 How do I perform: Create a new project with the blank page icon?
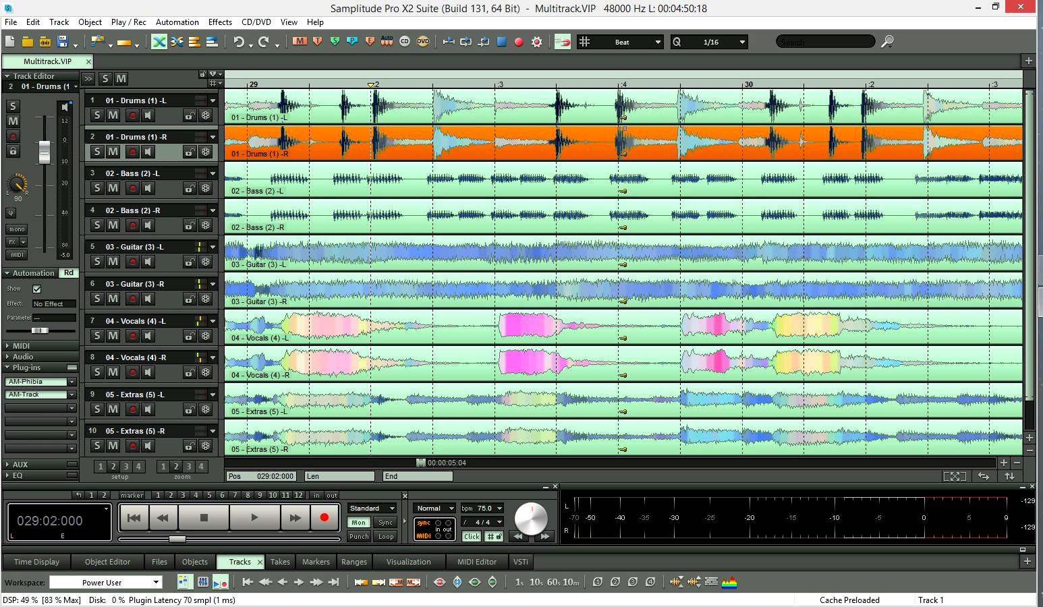[9, 42]
